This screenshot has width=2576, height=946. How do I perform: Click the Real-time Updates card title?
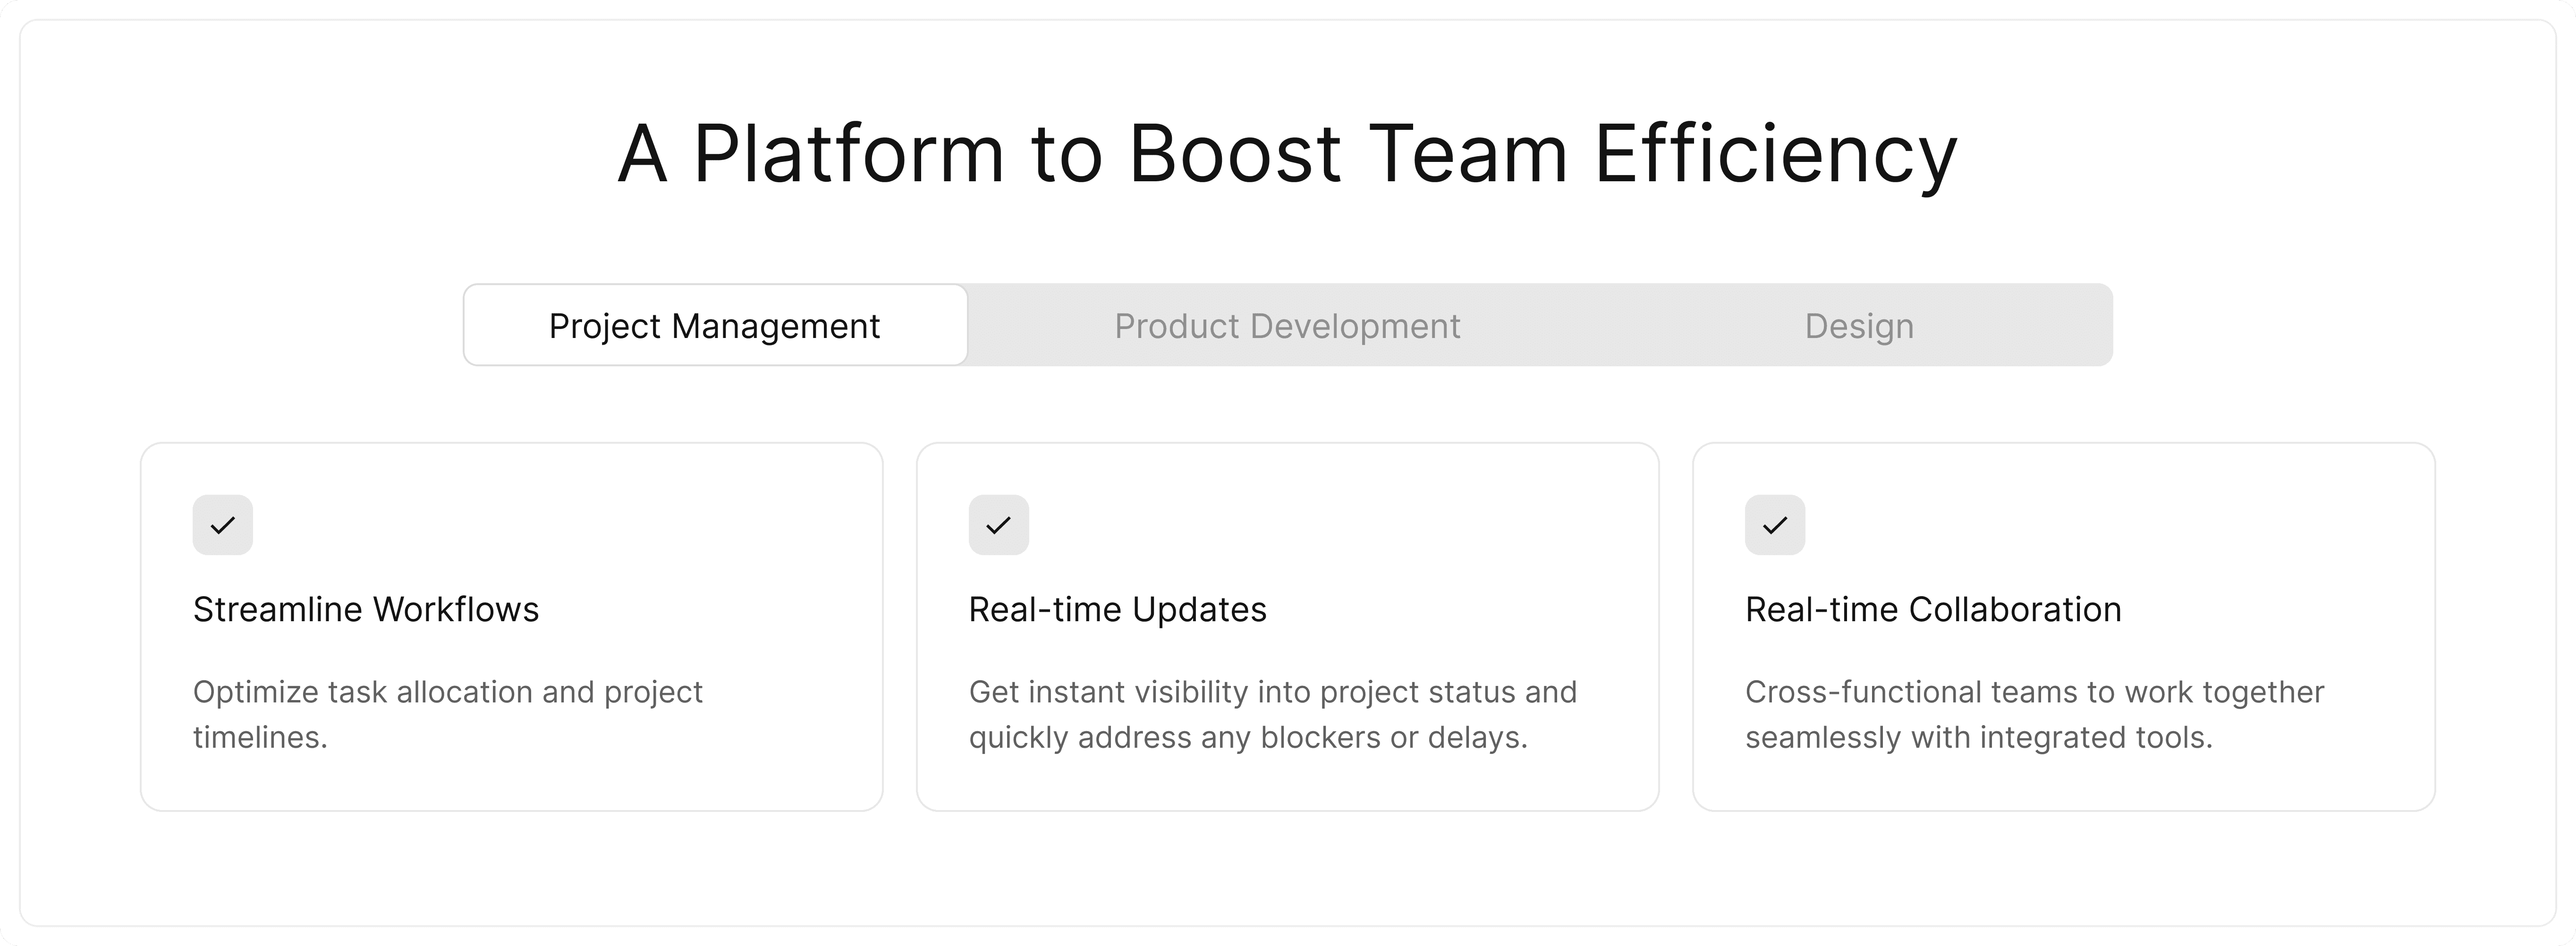tap(1117, 609)
